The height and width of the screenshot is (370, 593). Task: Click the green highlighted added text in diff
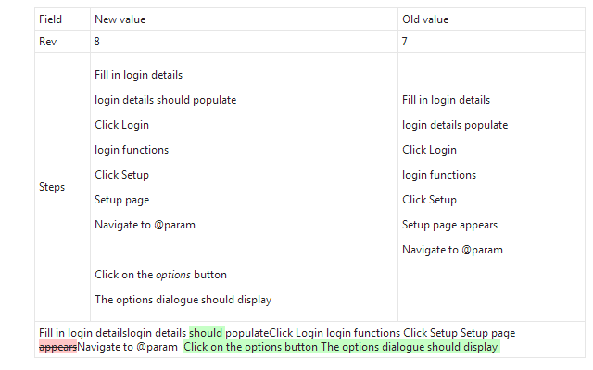341,348
